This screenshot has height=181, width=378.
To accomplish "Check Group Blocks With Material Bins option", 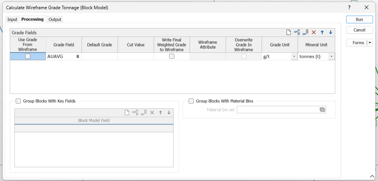I will (191, 101).
